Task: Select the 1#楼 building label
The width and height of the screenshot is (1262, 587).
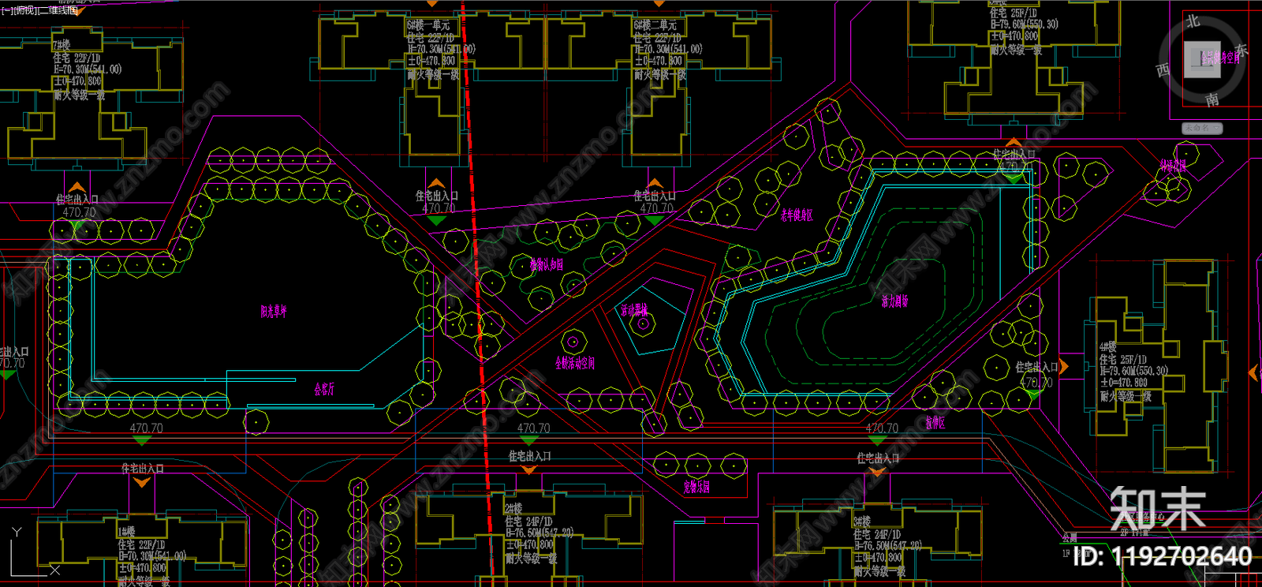Action: click(x=126, y=533)
